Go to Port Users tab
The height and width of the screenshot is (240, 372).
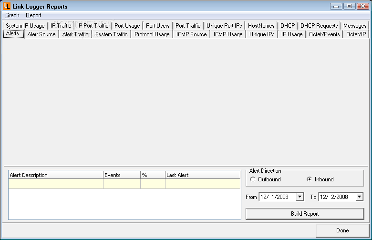pos(157,26)
